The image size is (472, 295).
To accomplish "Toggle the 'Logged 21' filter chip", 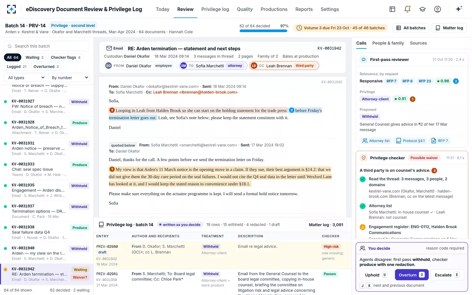I will coord(17,67).
